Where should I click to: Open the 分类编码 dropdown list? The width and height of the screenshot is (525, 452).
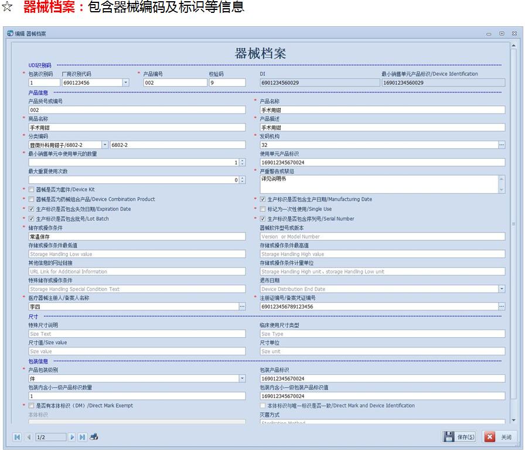click(x=105, y=145)
